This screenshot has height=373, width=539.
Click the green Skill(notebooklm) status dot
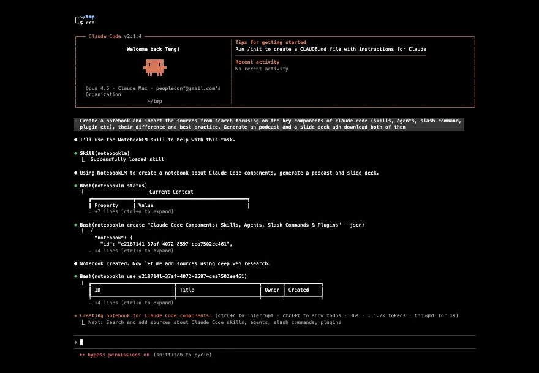76,153
